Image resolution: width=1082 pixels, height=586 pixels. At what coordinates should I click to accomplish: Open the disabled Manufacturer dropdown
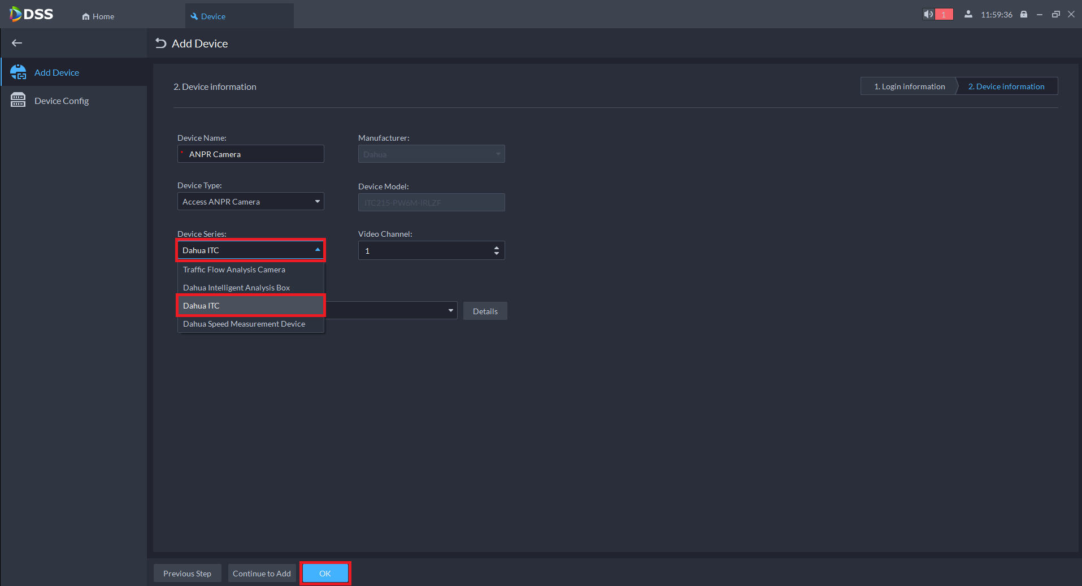point(432,154)
